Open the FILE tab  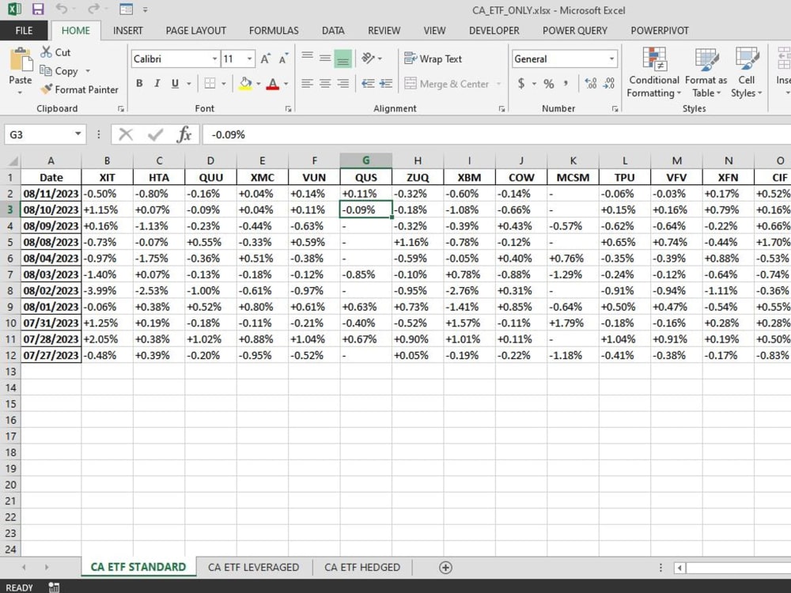tap(24, 30)
